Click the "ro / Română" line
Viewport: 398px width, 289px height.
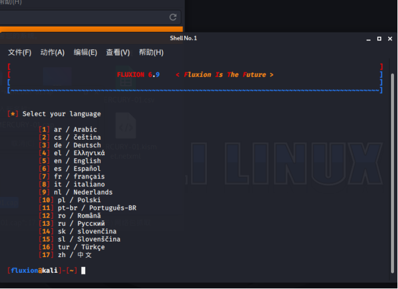click(70, 215)
